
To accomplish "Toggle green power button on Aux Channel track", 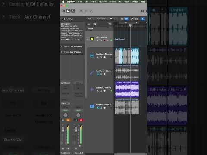I will tap(111, 40).
